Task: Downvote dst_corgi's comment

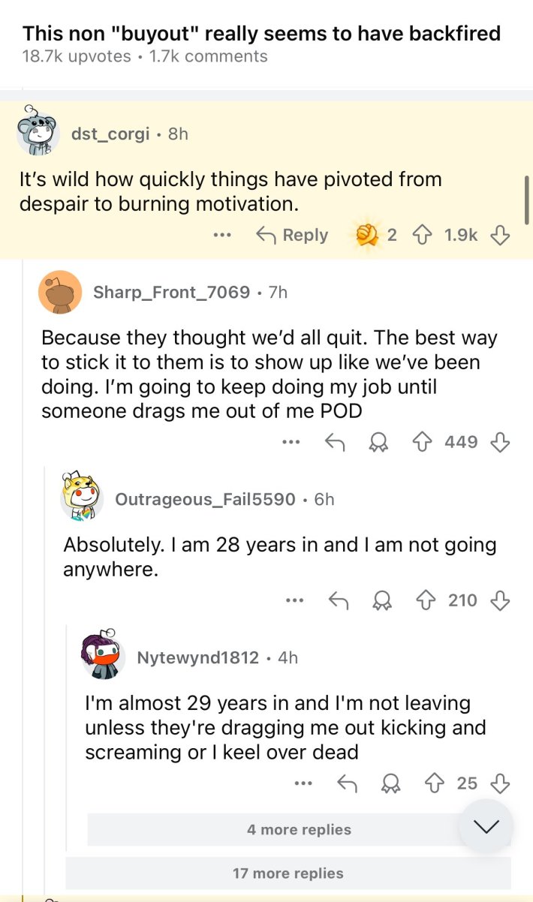Action: pos(500,236)
